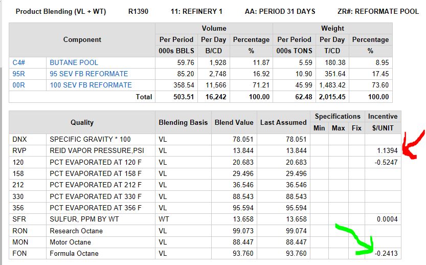Screen dimensions: 426x265
Task: Click the Blend Value column header
Action: pos(234,122)
